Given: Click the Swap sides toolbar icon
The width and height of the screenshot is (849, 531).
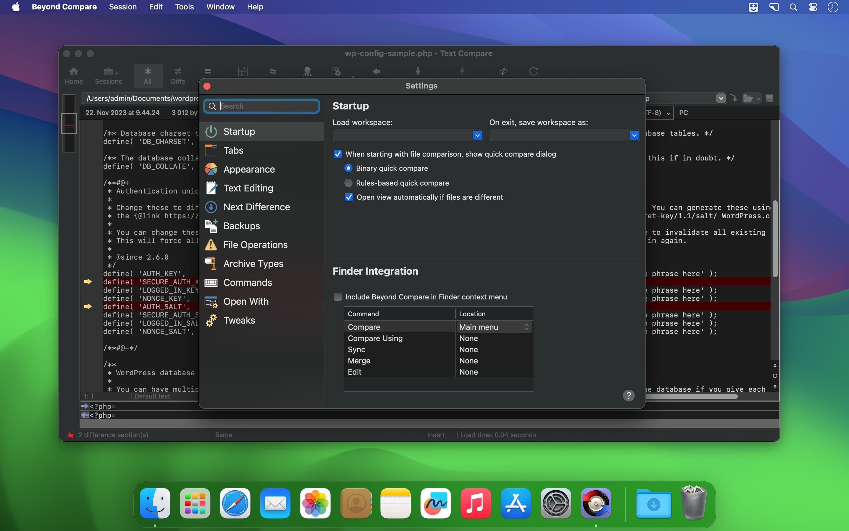Looking at the screenshot, I should pyautogui.click(x=504, y=72).
